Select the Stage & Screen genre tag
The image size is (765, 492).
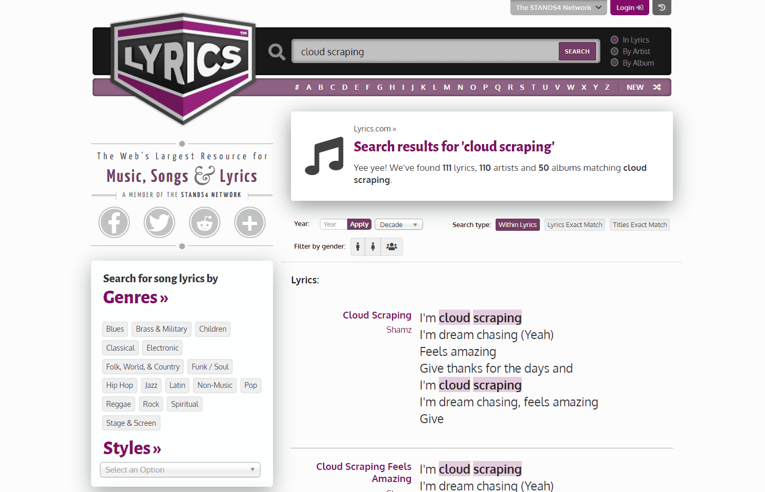pos(131,423)
